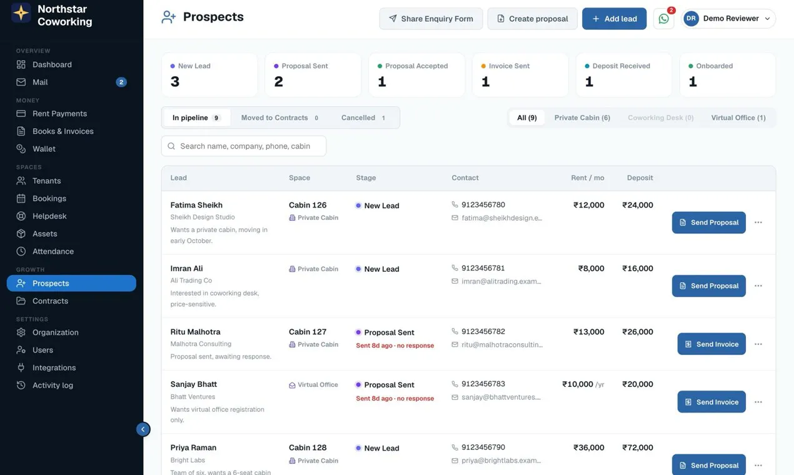Image resolution: width=794 pixels, height=475 pixels.
Task: Click the Proposal Sent summary card
Action: [313, 75]
